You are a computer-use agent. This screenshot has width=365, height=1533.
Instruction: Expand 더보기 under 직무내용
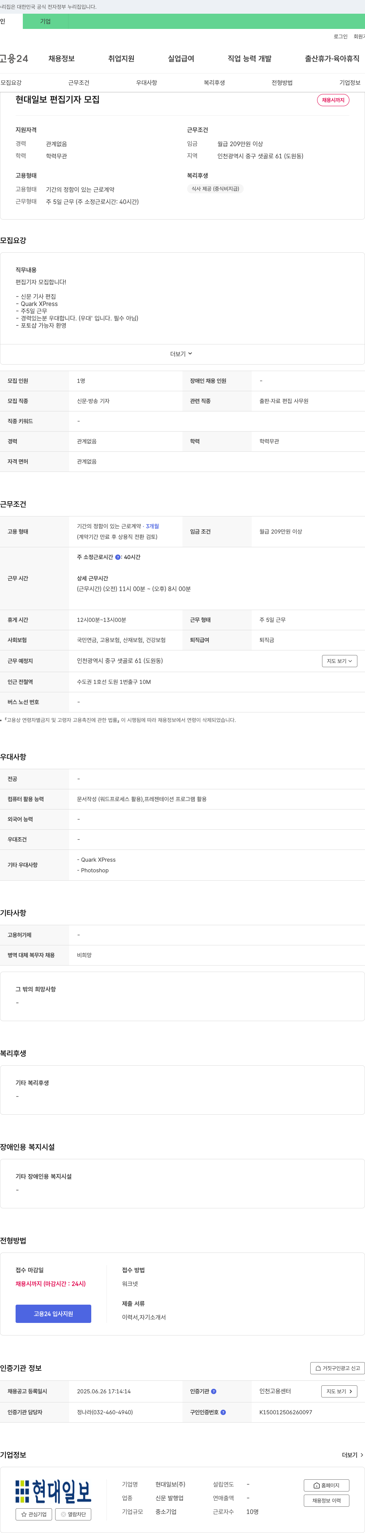[x=181, y=354]
